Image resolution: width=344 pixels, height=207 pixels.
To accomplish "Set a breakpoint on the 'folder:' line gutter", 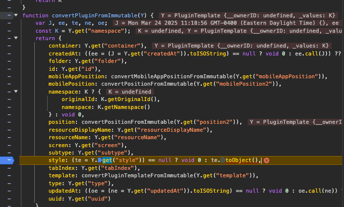I will 9,61.
